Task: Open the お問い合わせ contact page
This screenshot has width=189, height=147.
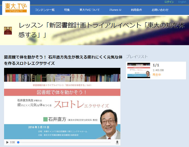Action: point(160,10)
